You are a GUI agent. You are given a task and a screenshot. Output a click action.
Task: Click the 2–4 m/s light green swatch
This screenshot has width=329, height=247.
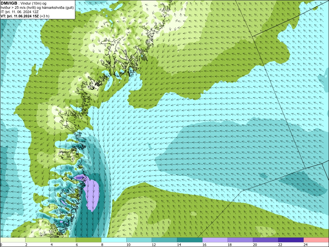tap(38, 240)
